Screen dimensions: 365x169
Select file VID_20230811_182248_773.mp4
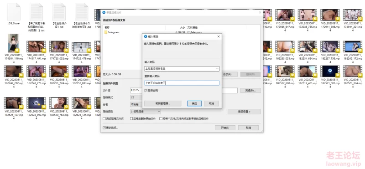[36, 72]
